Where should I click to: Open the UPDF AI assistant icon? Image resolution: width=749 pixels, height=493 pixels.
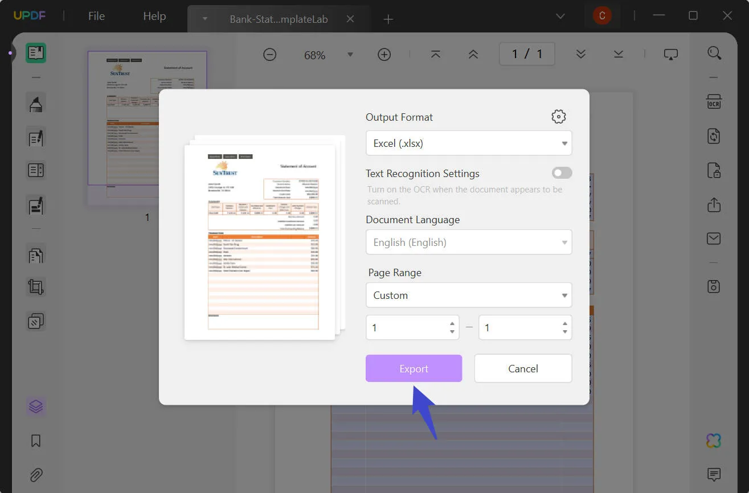coord(713,440)
